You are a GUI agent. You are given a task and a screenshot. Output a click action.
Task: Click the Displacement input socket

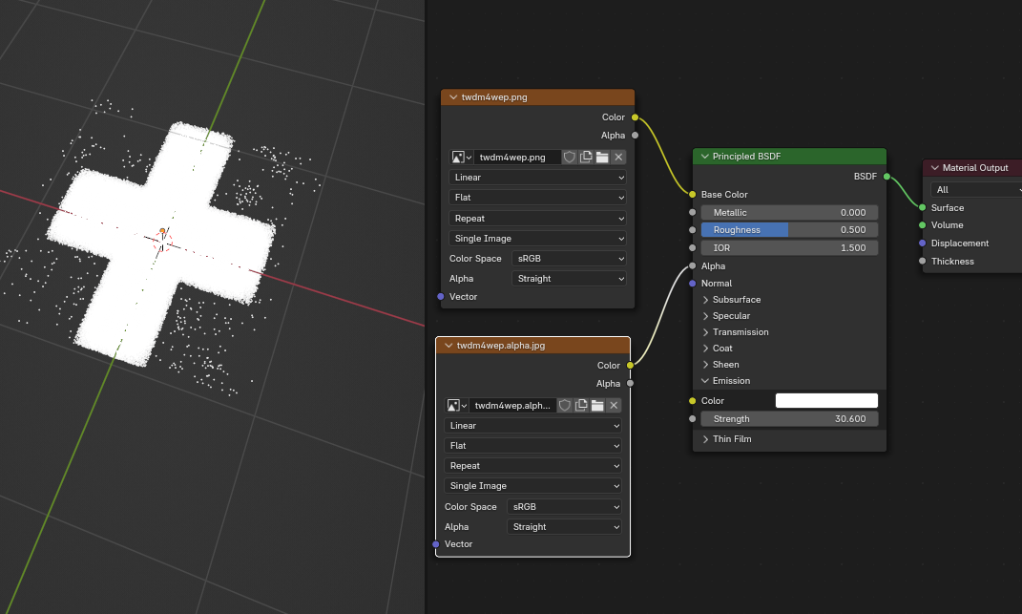pos(922,243)
